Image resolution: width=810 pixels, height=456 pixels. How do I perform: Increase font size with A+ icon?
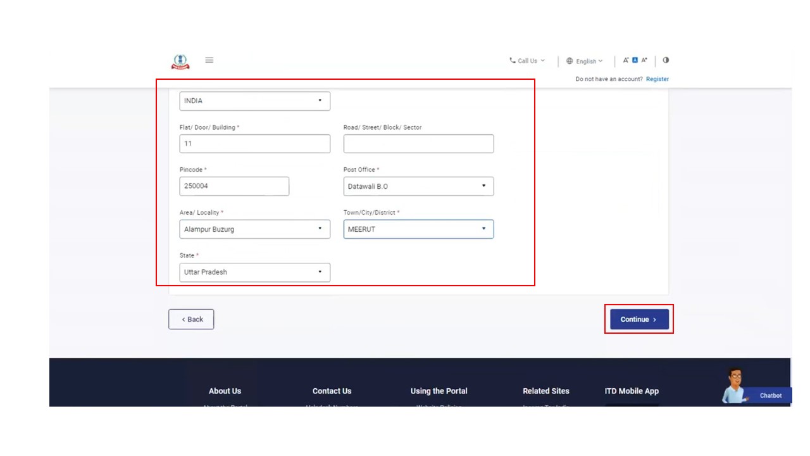pos(644,60)
